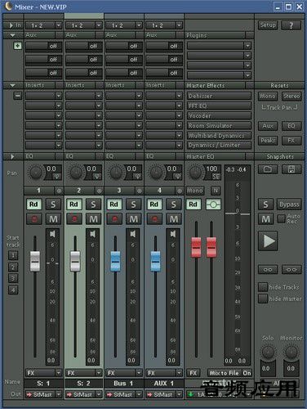Open channel 1 input 1+2 dropdown
This screenshot has height=409, width=307.
tap(43, 25)
